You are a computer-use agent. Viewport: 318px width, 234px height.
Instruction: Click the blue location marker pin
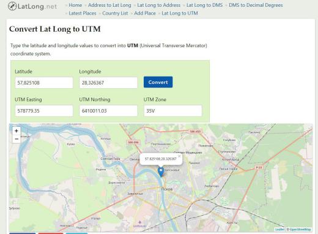coord(161,172)
